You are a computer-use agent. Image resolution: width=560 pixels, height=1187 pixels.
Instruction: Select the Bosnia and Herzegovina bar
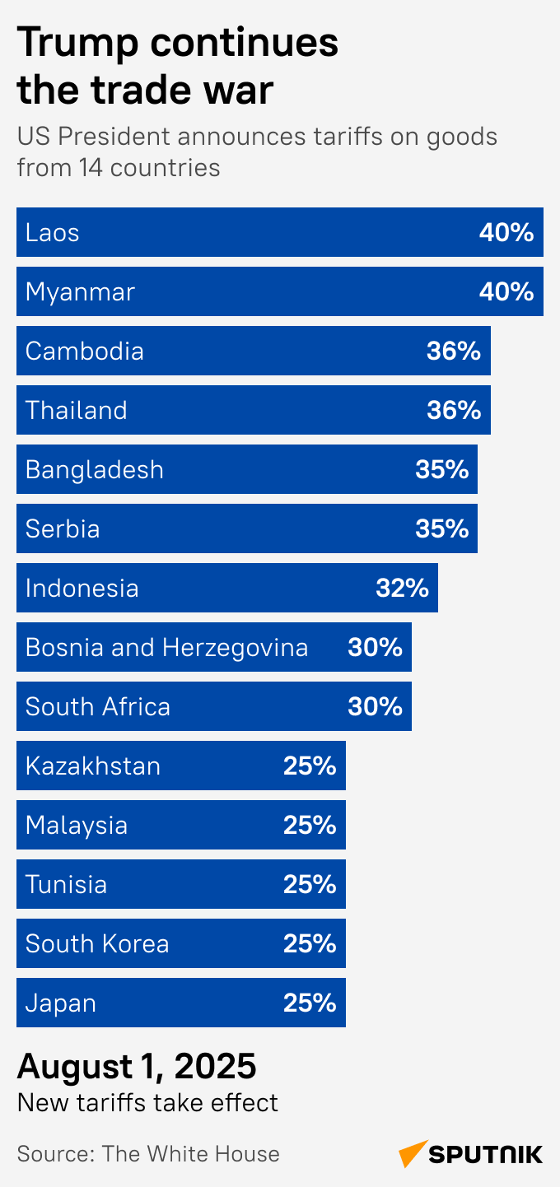point(214,647)
